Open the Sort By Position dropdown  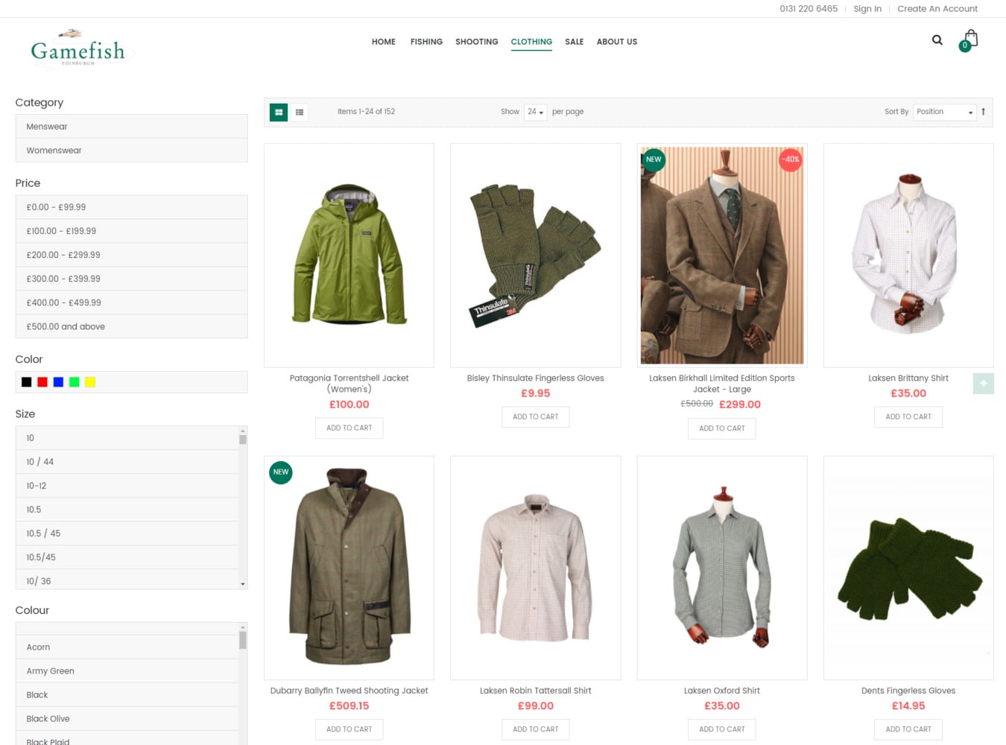944,112
